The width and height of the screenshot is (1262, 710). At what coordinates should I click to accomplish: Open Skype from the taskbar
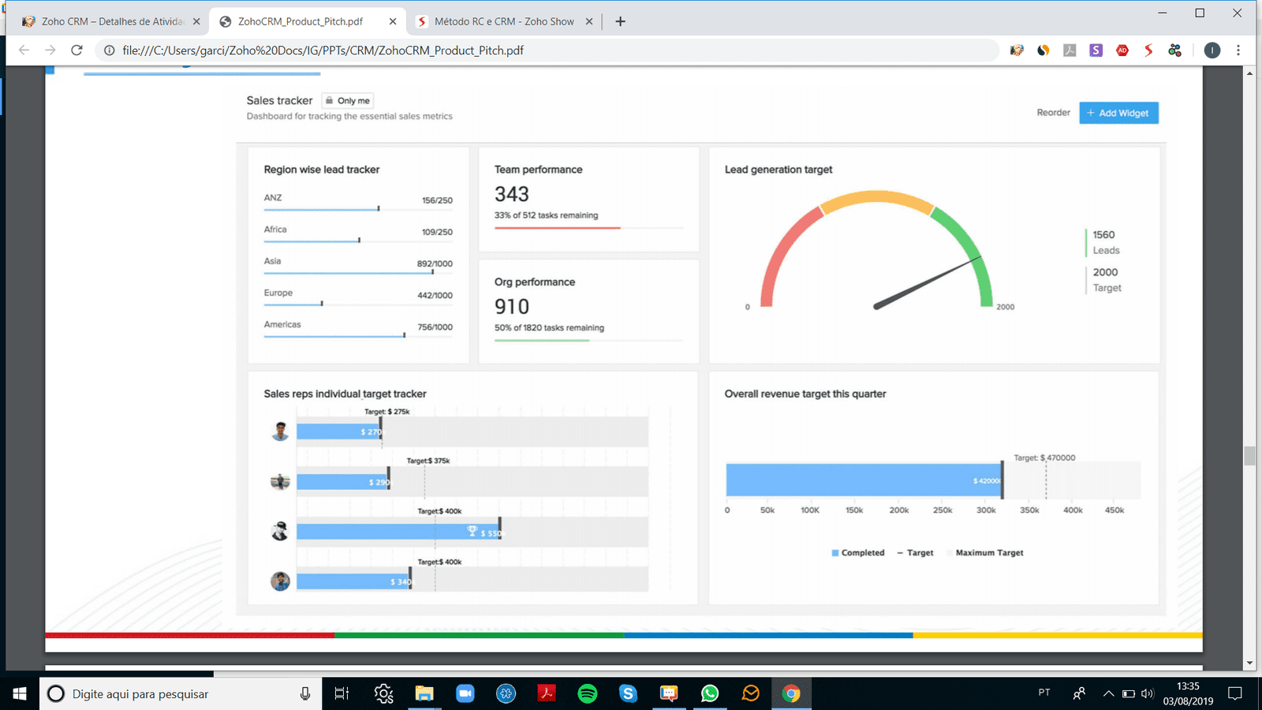[x=628, y=693]
